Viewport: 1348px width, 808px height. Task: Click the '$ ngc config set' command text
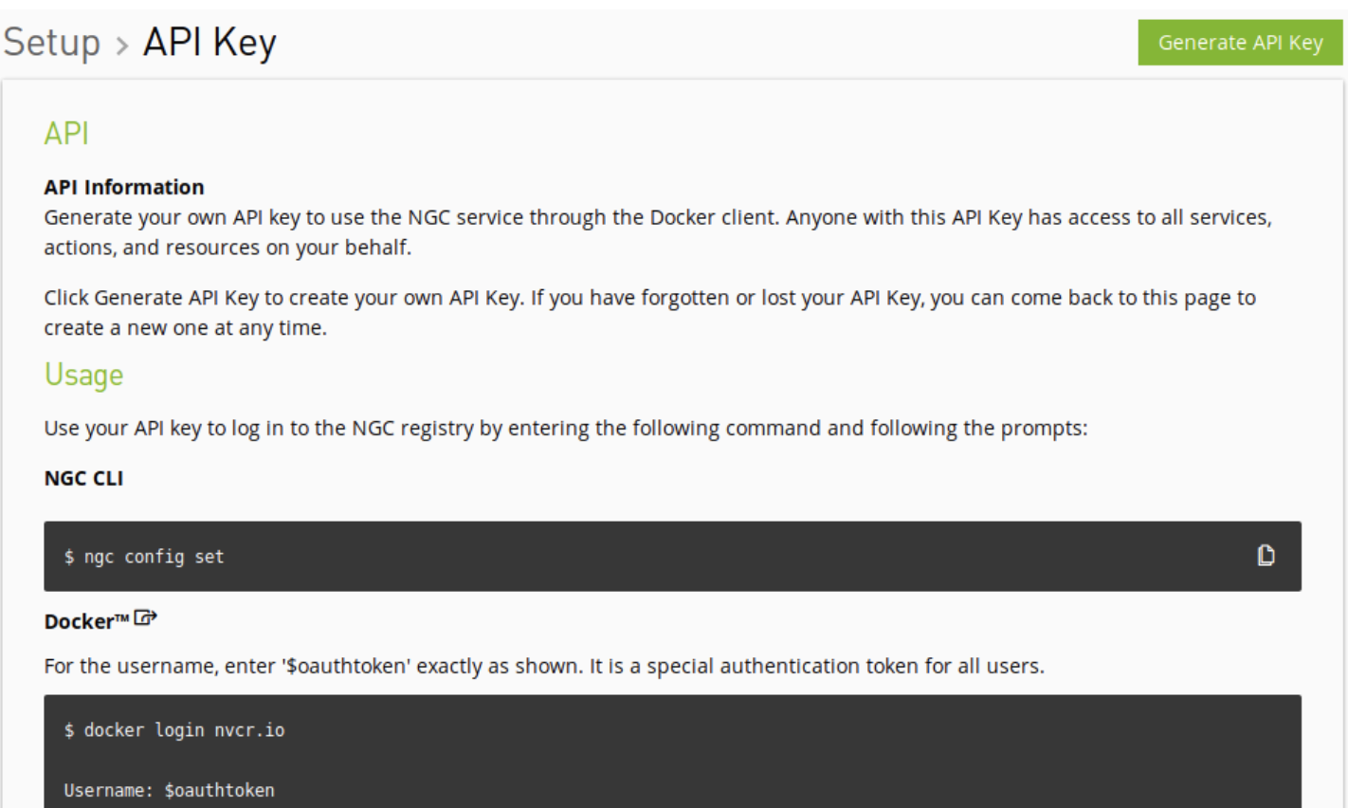[x=144, y=557]
